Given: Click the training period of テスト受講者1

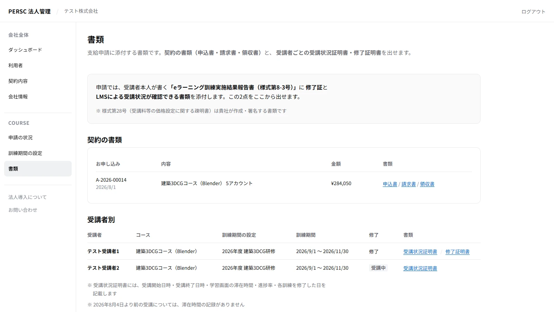Looking at the screenshot, I should coord(322,251).
